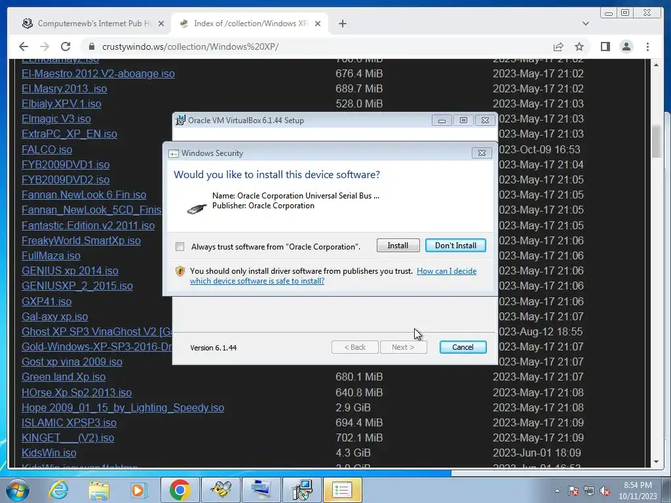This screenshot has width=671, height=503.
Task: Open the KidsWin.iso link
Action: pos(48,453)
